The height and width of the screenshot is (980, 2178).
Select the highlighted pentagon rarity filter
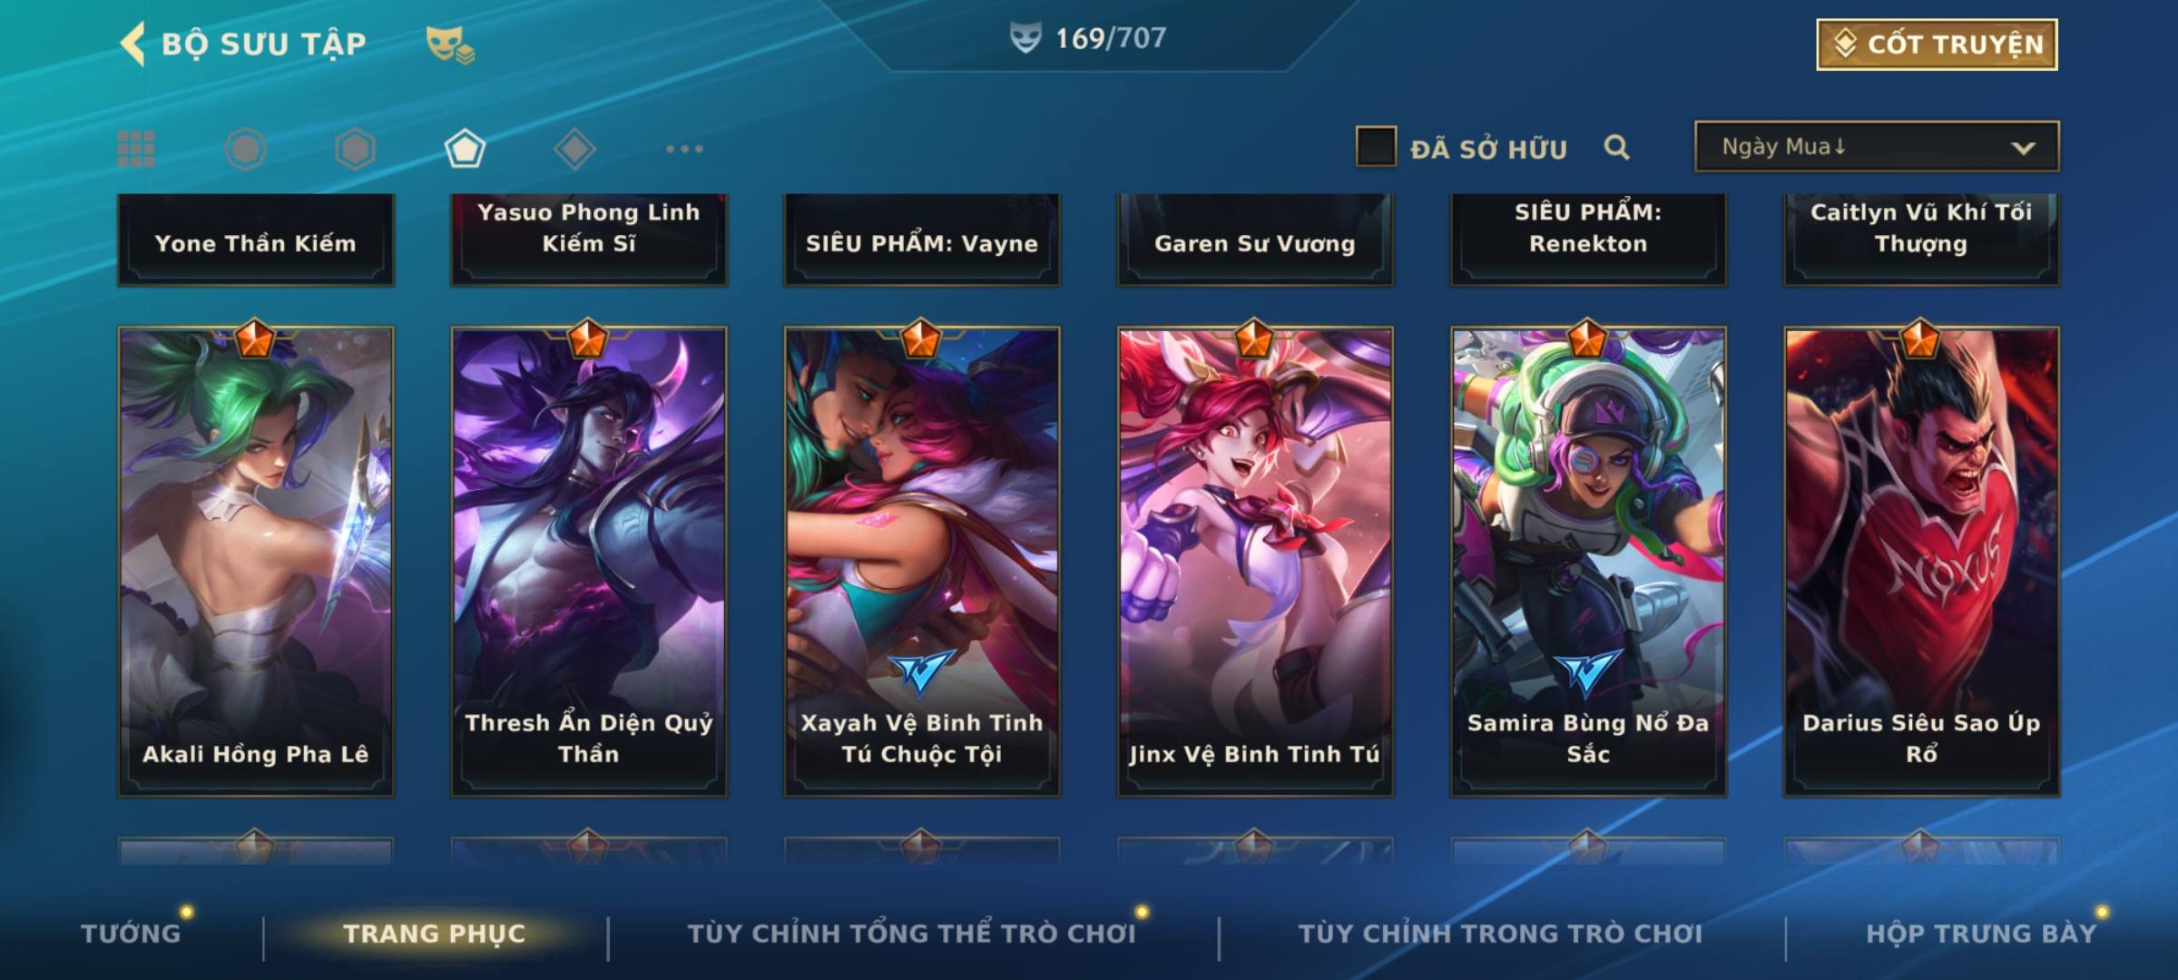click(x=465, y=149)
